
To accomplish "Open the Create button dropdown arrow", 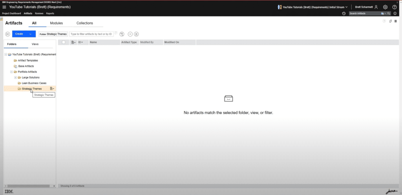I will (x=31, y=34).
